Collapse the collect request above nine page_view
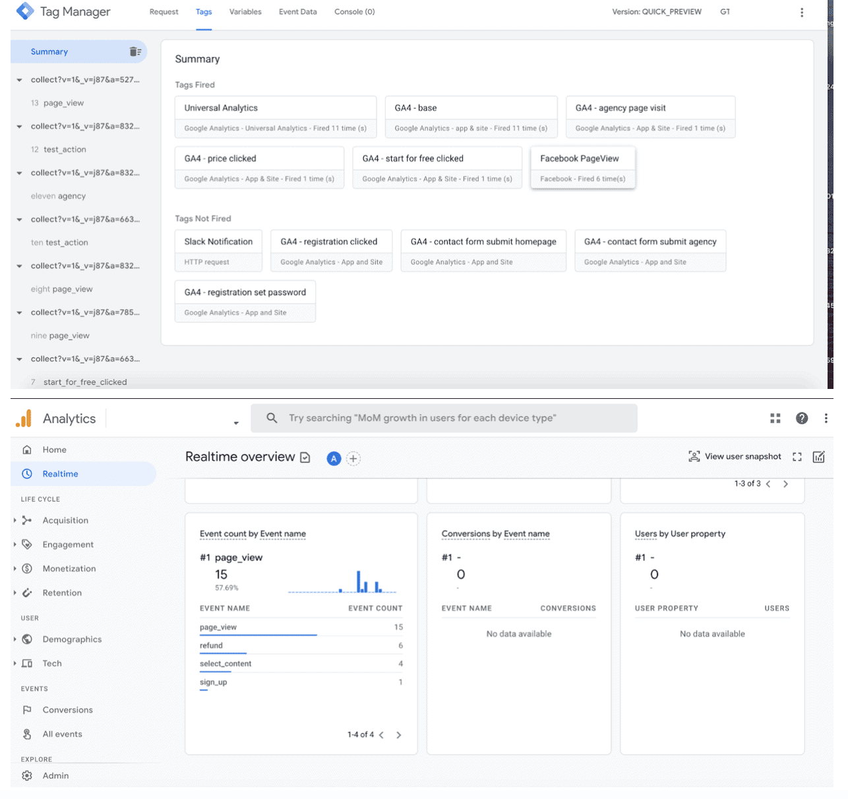 [19, 312]
